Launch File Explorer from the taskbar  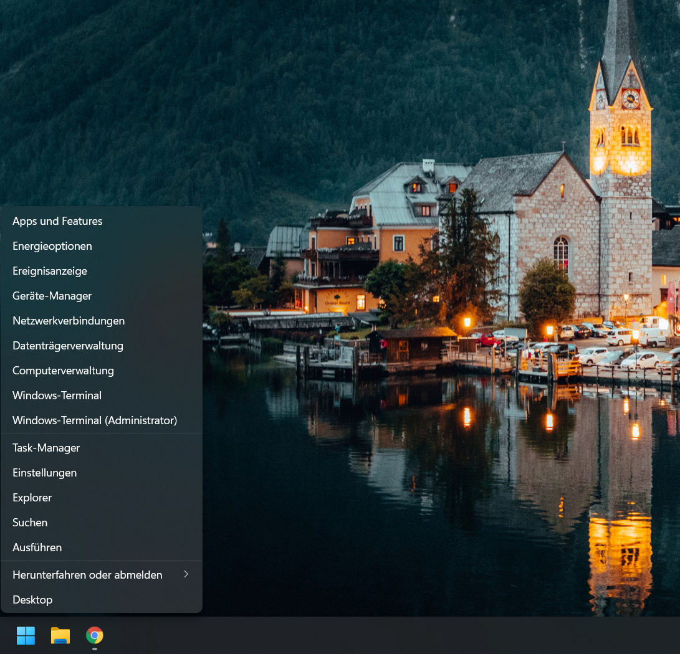60,635
